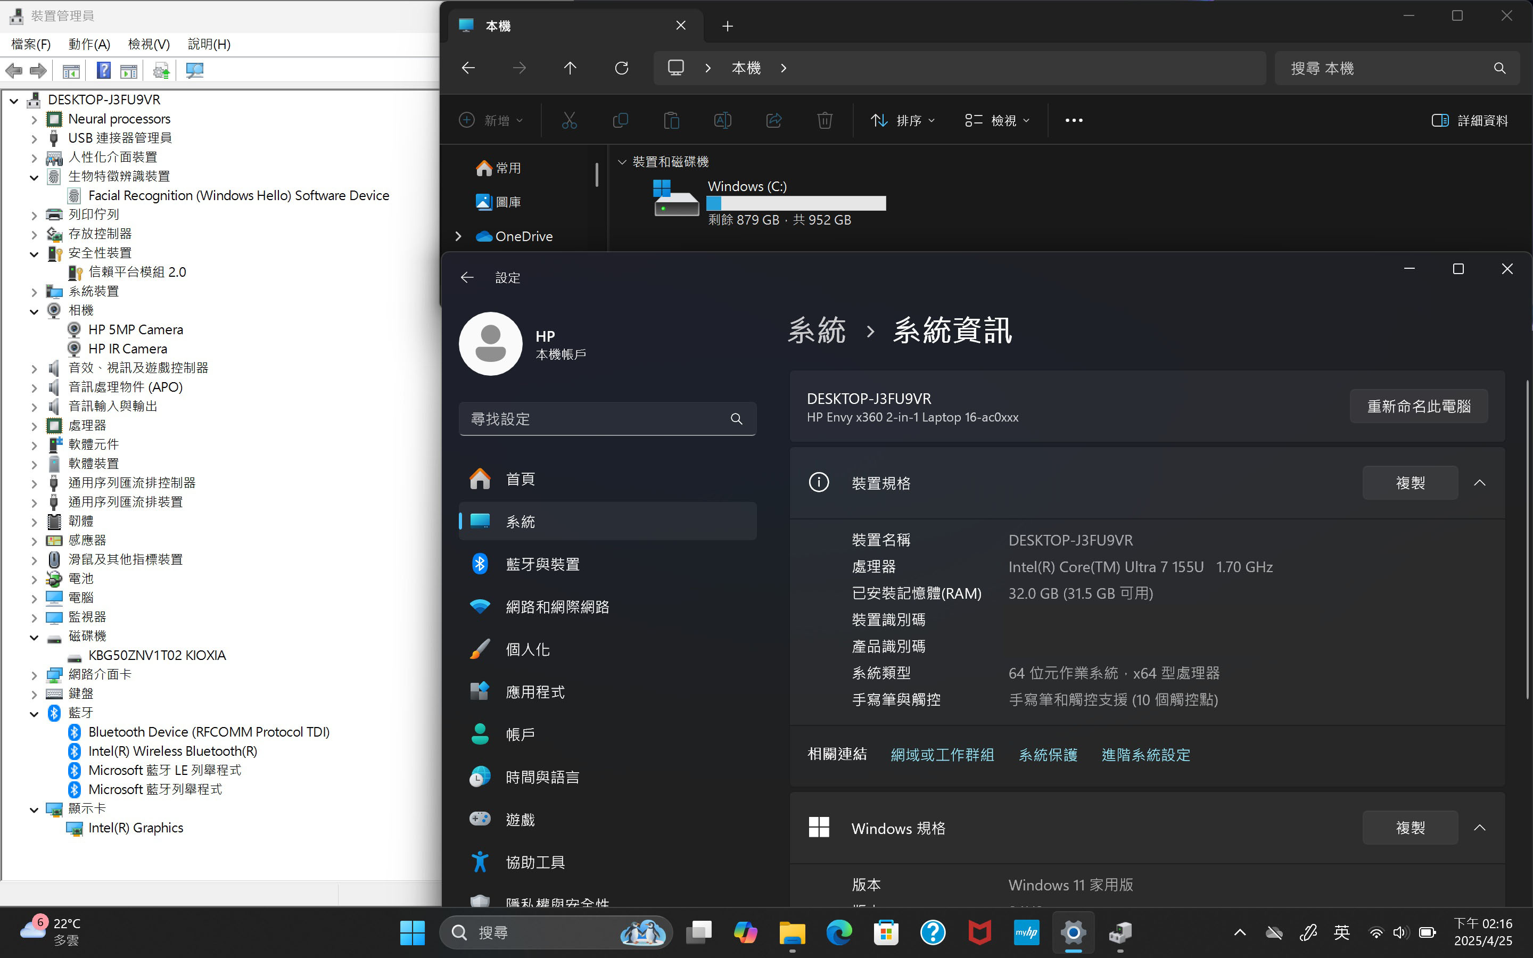
Task: Click the 尋找設定 search field
Action: click(607, 419)
